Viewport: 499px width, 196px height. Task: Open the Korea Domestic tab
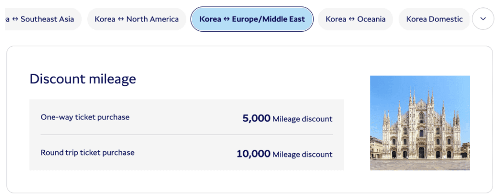pyautogui.click(x=434, y=20)
